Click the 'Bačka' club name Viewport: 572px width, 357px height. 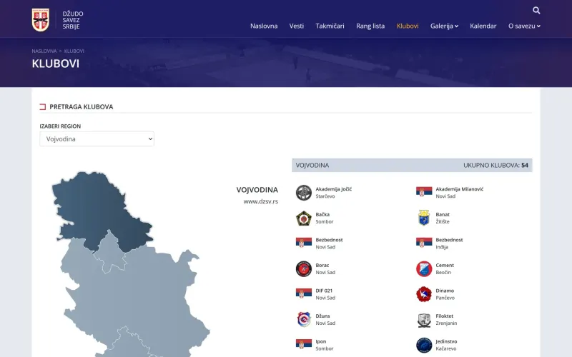[322, 215]
